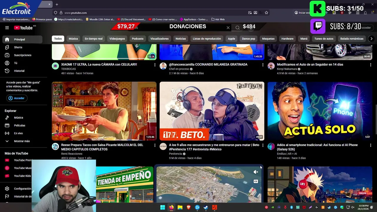Open Remi Reacciones channel link

(72, 154)
